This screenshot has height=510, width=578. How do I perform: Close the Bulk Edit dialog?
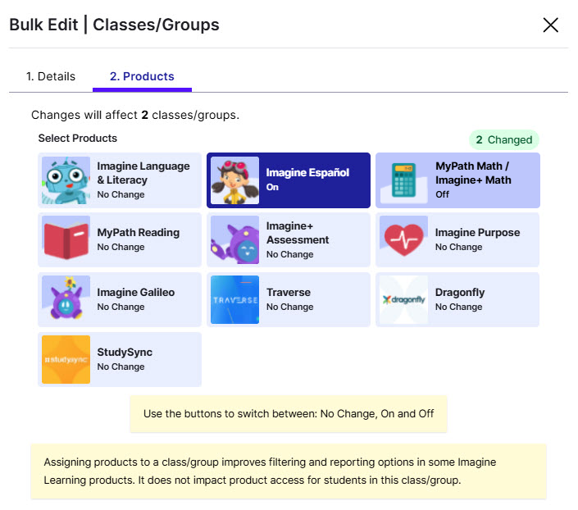click(x=550, y=25)
